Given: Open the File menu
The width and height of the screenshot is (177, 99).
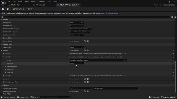Looking at the screenshot, I should tap(9, 1).
